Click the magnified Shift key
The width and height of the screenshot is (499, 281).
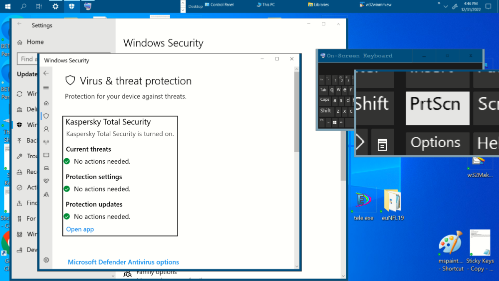coord(375,108)
